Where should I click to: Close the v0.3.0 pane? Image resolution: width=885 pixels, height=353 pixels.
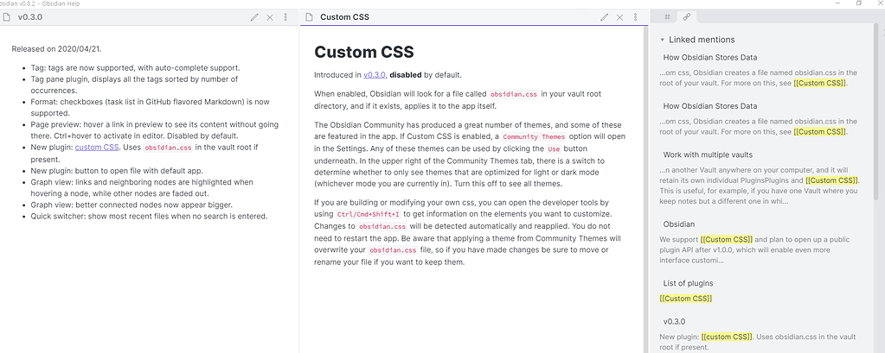pyautogui.click(x=270, y=17)
